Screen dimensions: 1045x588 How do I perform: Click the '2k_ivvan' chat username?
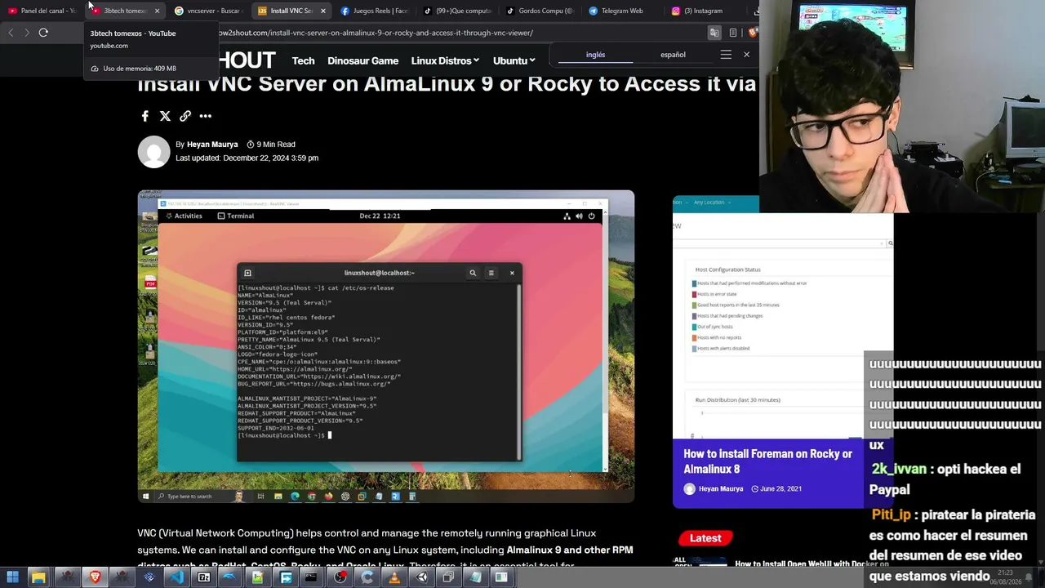(x=899, y=470)
